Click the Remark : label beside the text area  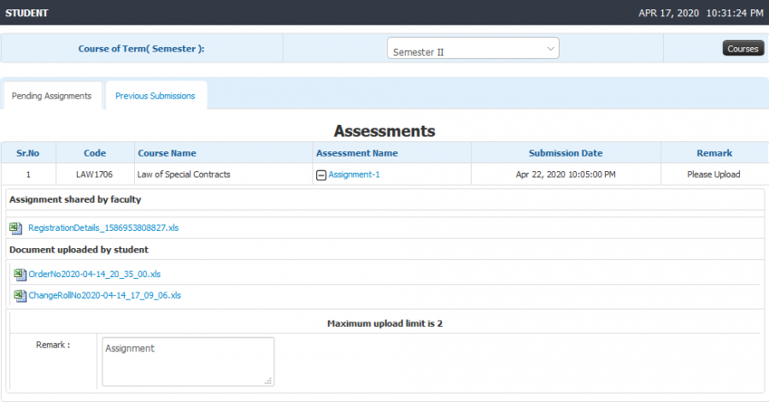pos(53,345)
